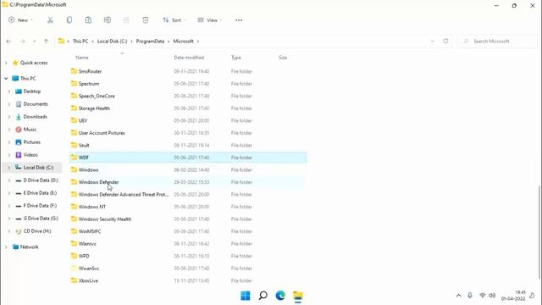Click the volume speaker tray icon

492,296
